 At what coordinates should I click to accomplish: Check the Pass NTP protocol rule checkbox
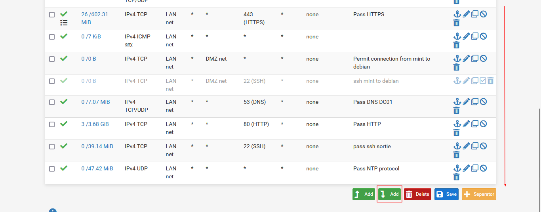coord(52,169)
